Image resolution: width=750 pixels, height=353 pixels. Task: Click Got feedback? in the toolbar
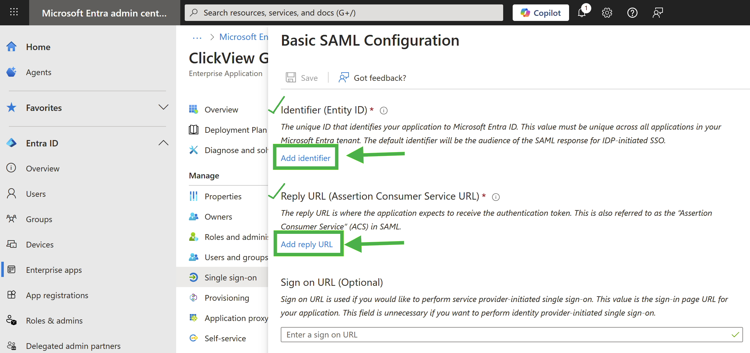pos(373,78)
